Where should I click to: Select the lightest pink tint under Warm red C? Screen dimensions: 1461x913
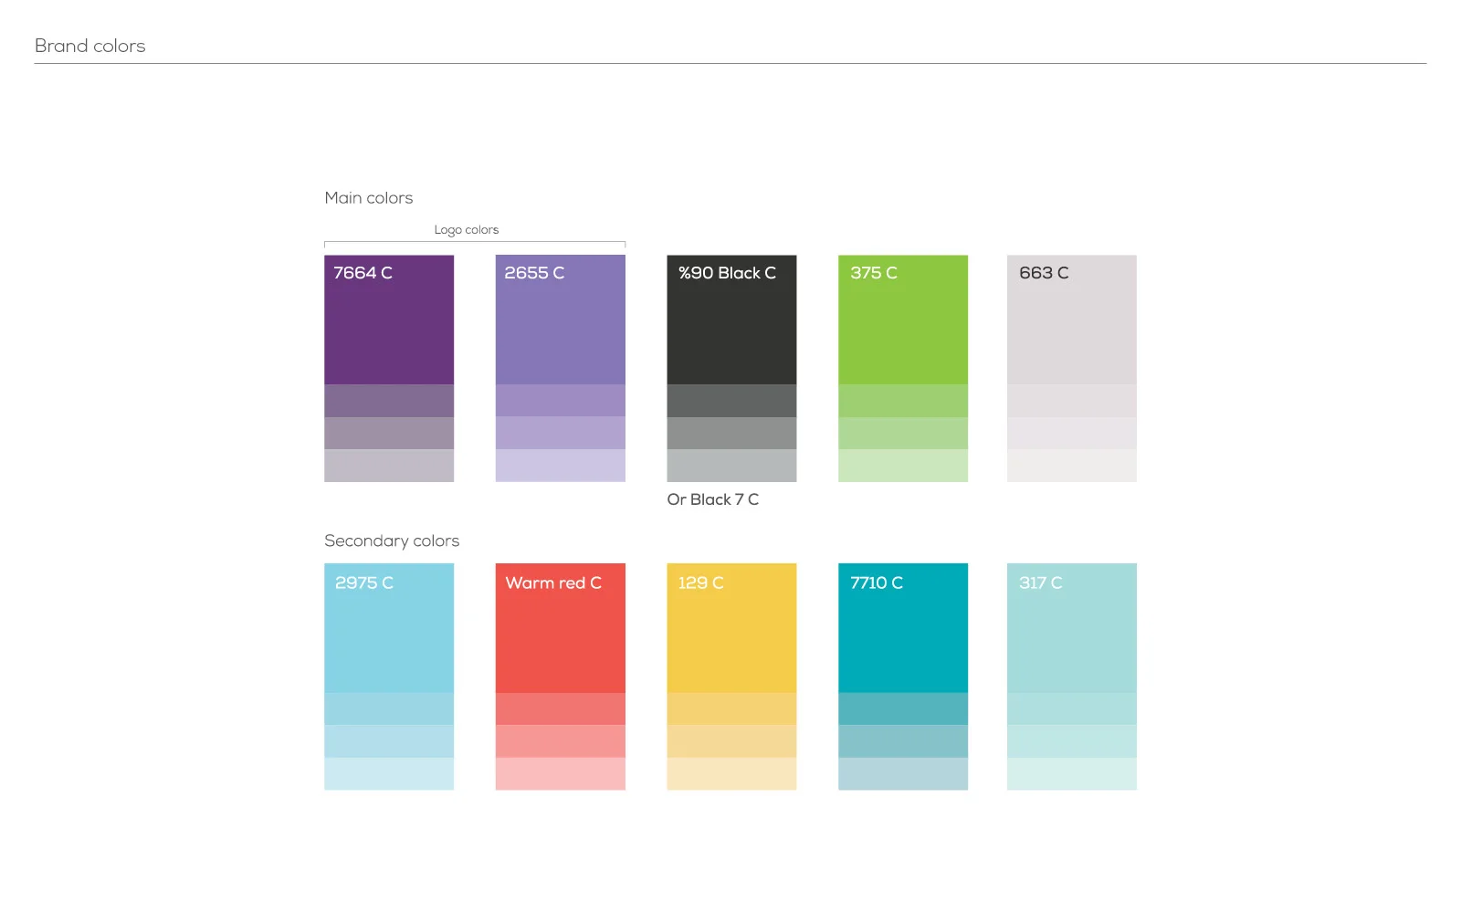pyautogui.click(x=561, y=773)
